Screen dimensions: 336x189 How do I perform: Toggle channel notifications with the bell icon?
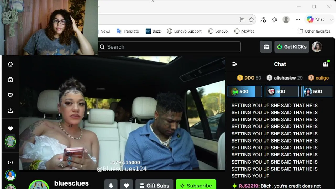click(x=111, y=186)
